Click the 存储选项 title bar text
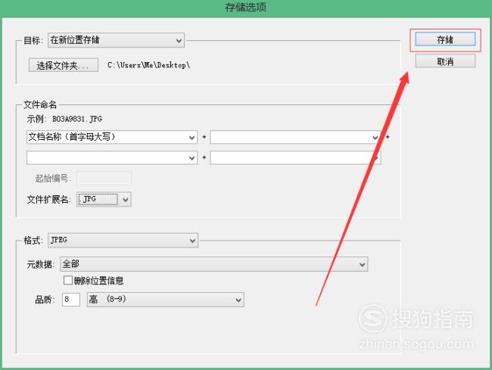 [x=246, y=8]
